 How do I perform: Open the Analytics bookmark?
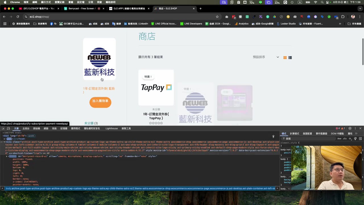pyautogui.click(x=241, y=24)
